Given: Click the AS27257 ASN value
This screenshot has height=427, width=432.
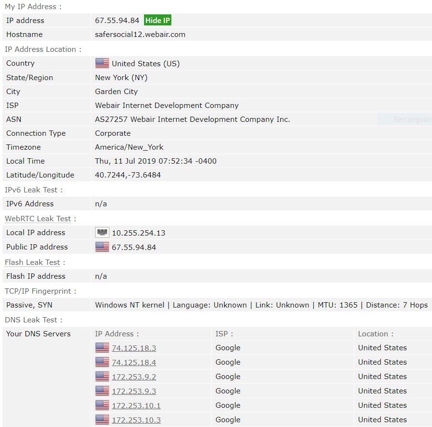Looking at the screenshot, I should [x=192, y=119].
